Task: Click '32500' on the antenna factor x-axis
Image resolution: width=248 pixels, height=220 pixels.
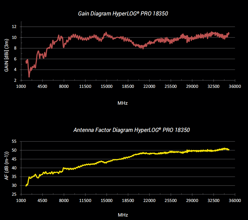Action: 214,201
